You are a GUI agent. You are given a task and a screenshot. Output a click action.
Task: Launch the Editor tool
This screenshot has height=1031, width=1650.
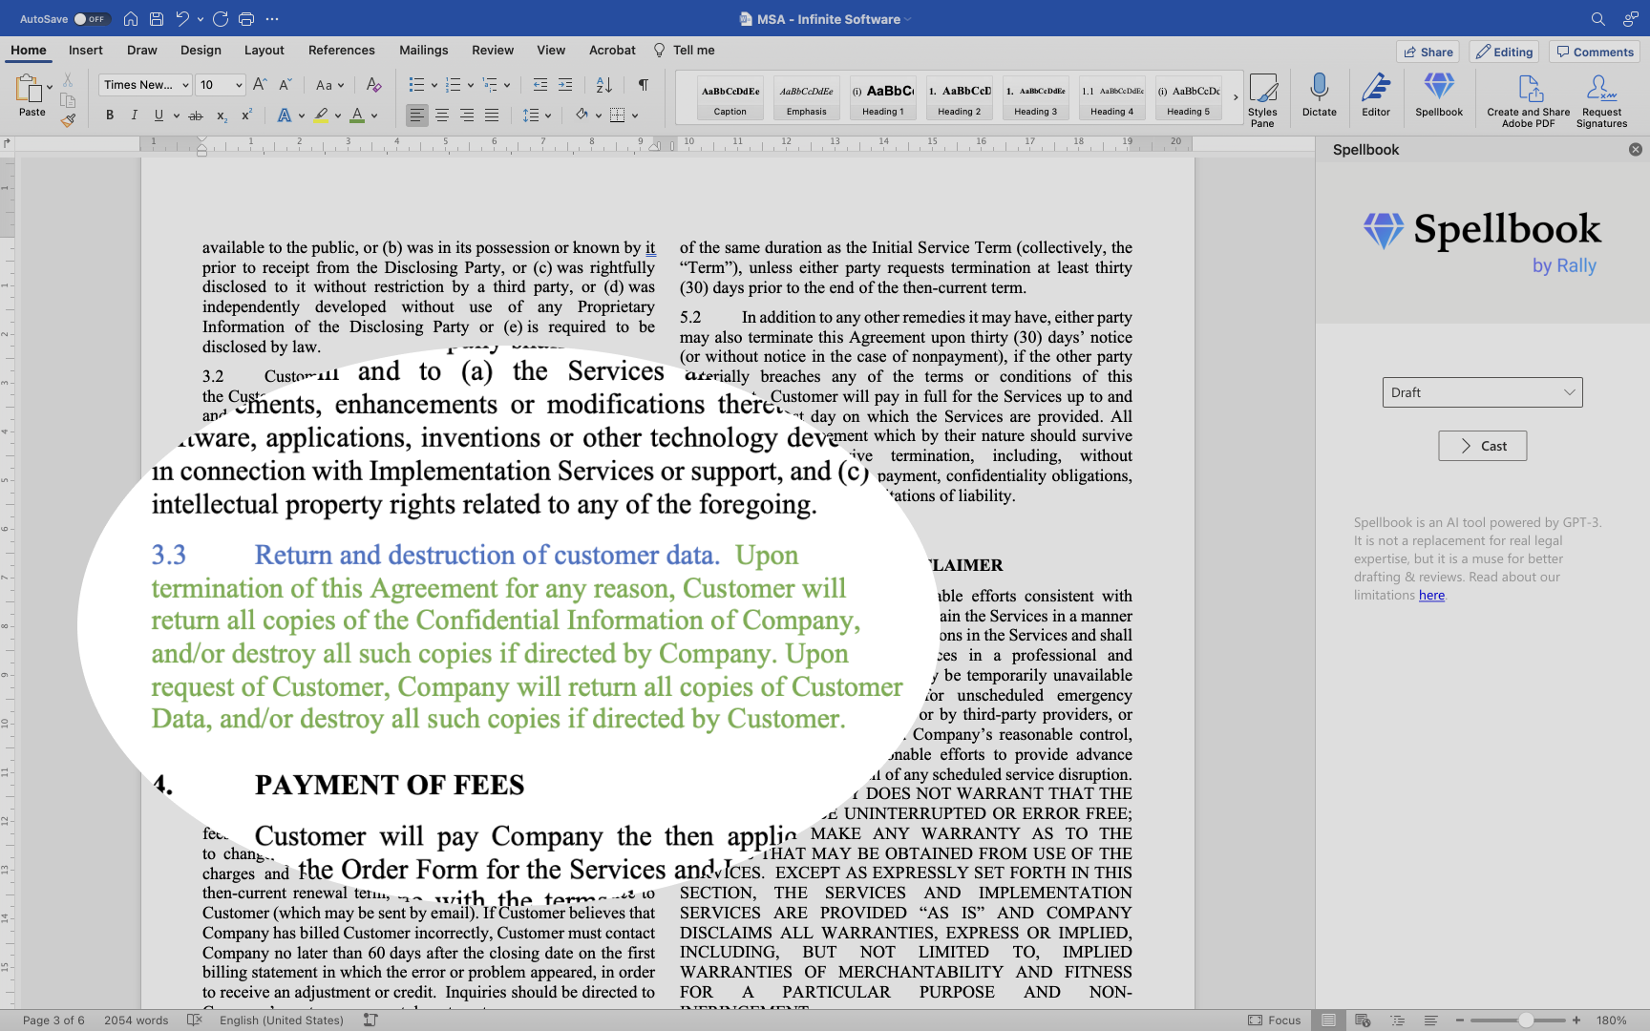[x=1376, y=95]
